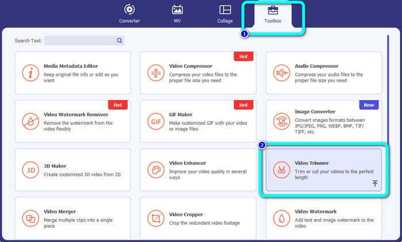This screenshot has width=402, height=242.
Task: Focus the Search Tool input field
Action: point(80,41)
